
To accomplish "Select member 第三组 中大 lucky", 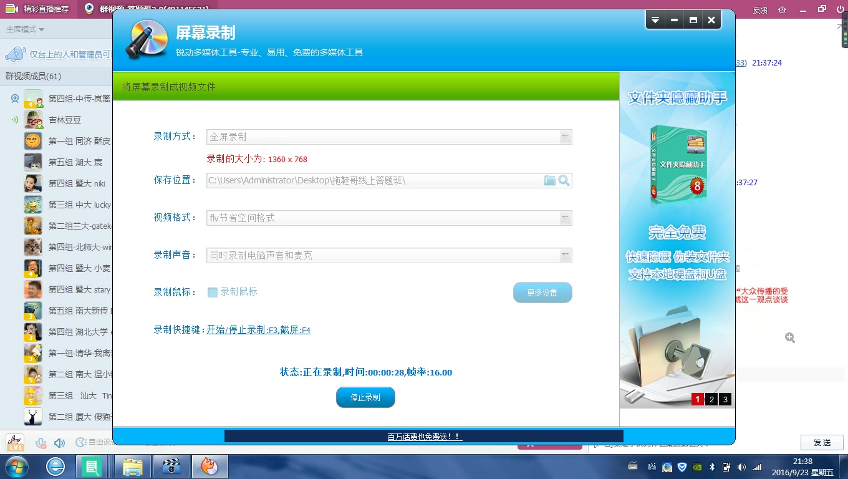I will click(x=56, y=205).
